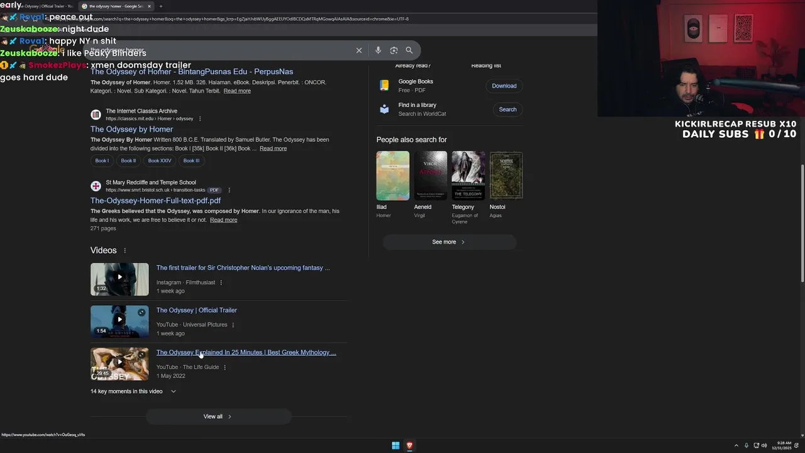The width and height of the screenshot is (805, 453).
Task: Open search by image lens icon
Action: coord(394,50)
